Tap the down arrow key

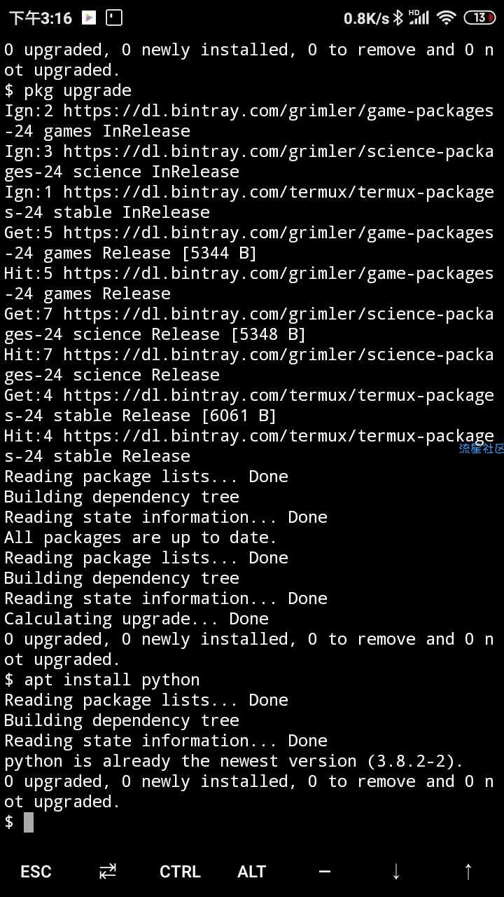pos(396,871)
